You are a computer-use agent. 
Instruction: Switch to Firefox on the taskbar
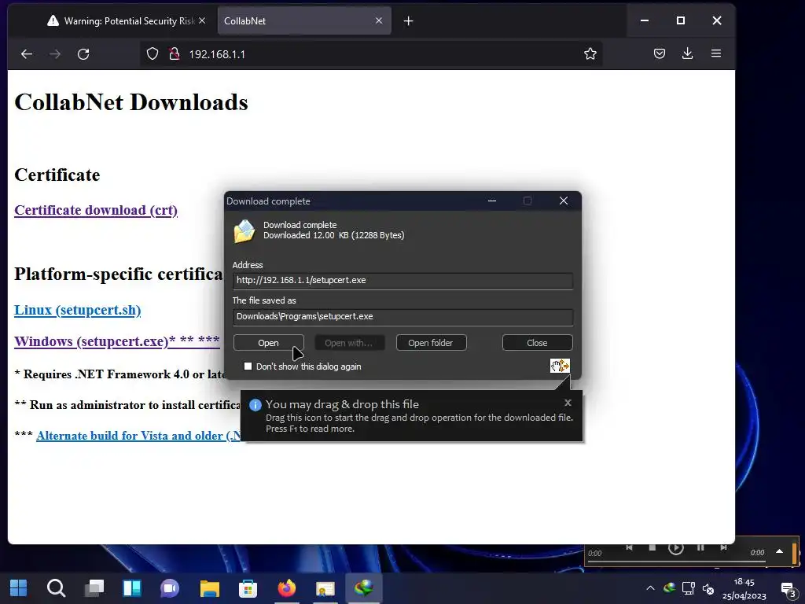point(286,588)
